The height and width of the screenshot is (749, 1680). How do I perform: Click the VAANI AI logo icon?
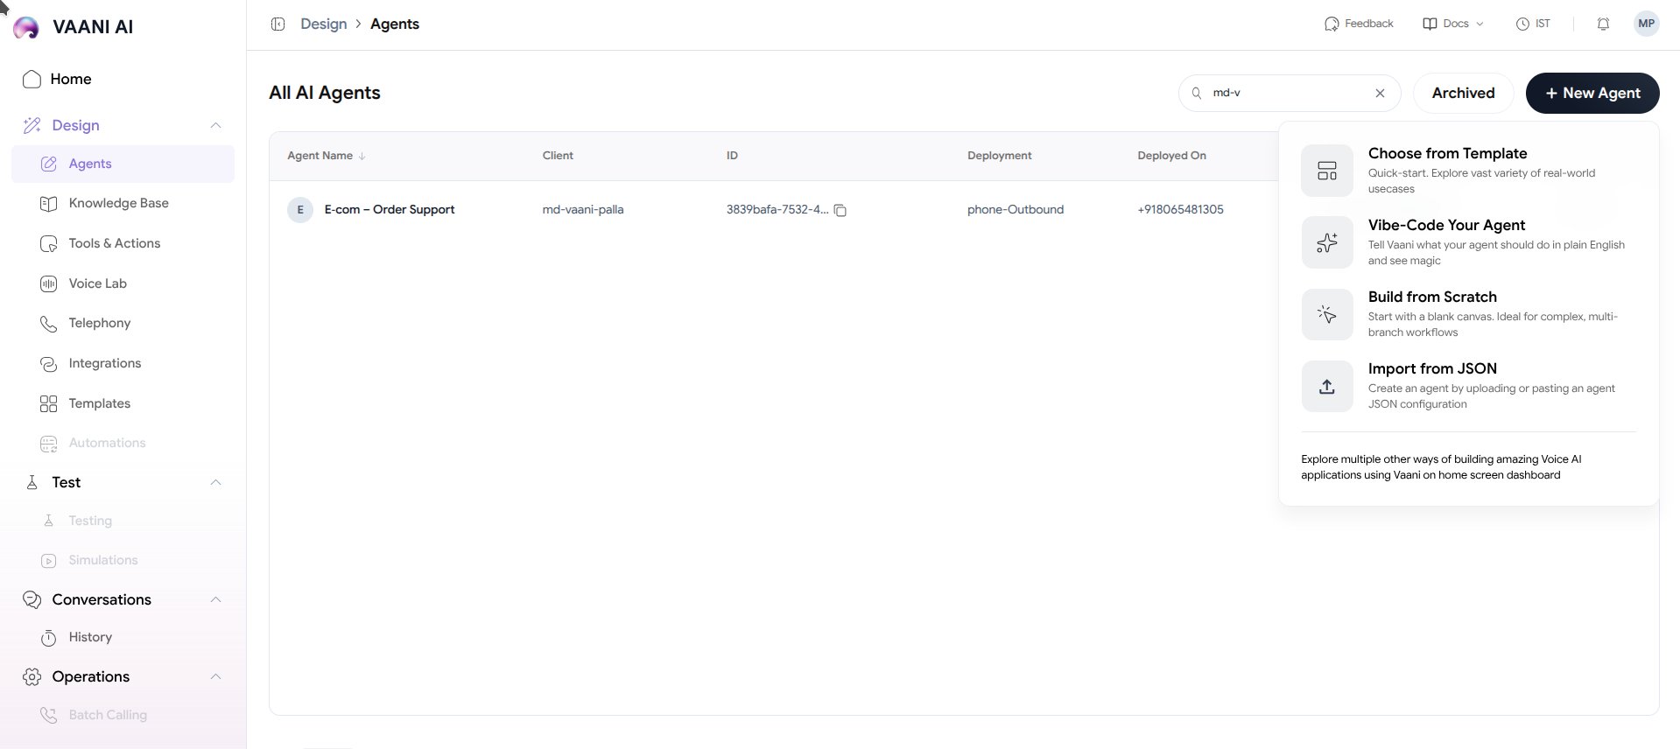pos(26,27)
